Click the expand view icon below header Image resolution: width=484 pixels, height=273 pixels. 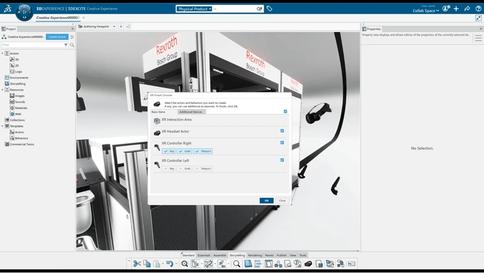click(478, 18)
